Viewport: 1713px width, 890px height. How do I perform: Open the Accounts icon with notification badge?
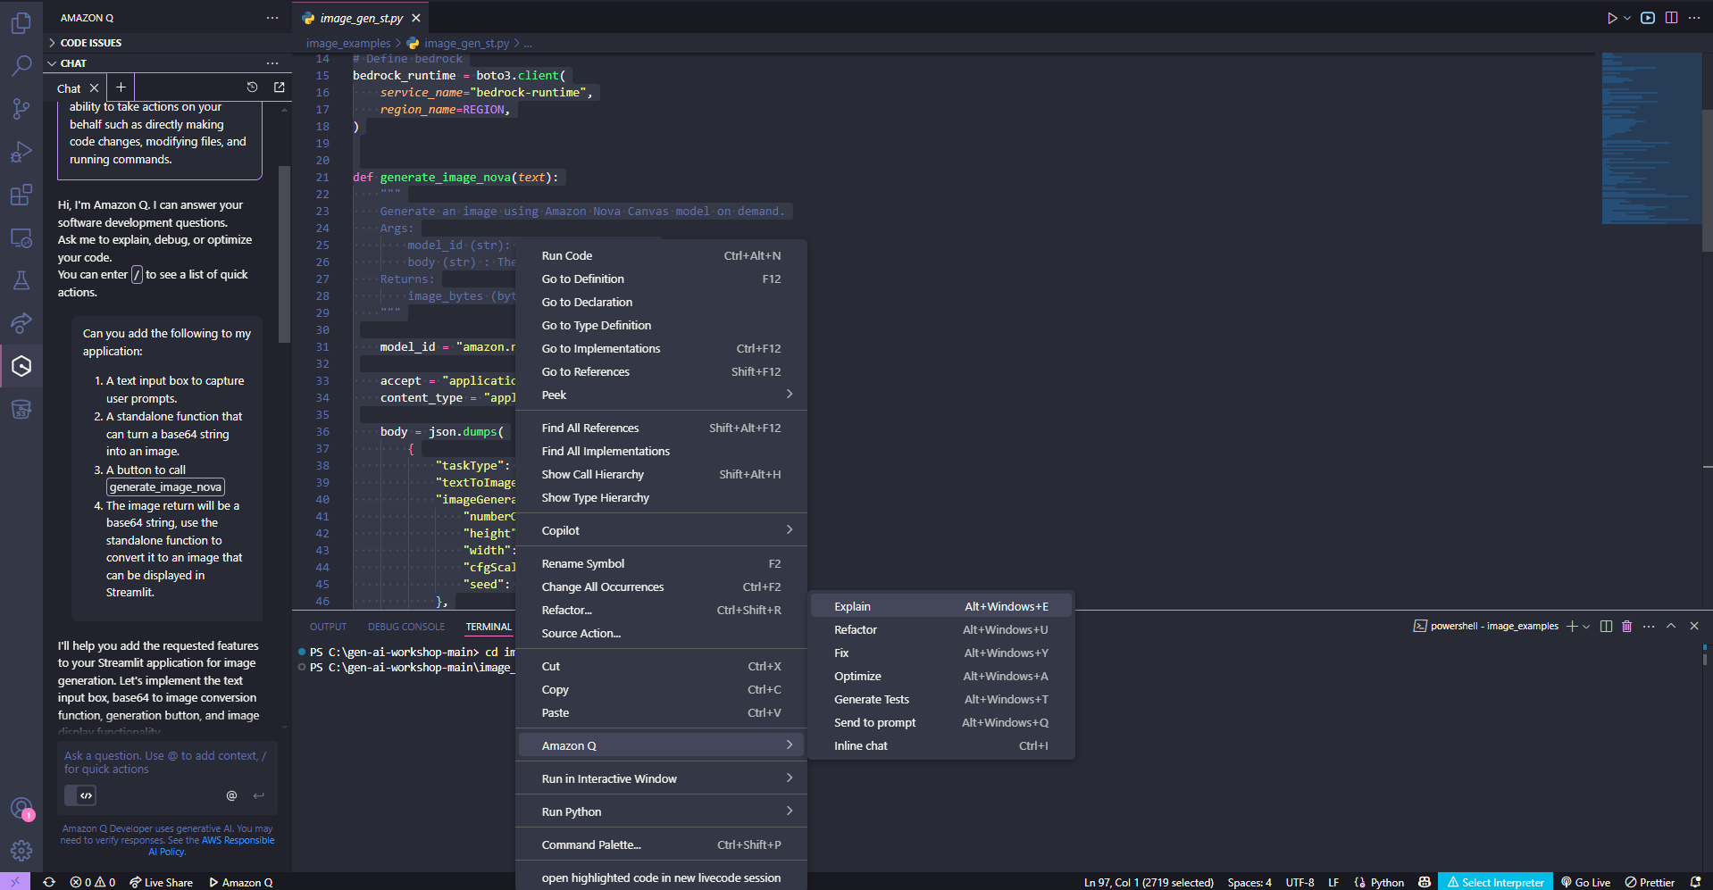pyautogui.click(x=21, y=810)
